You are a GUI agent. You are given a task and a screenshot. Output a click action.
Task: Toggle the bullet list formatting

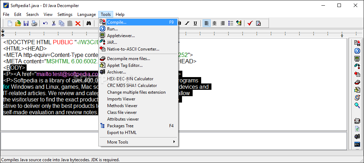231,23
